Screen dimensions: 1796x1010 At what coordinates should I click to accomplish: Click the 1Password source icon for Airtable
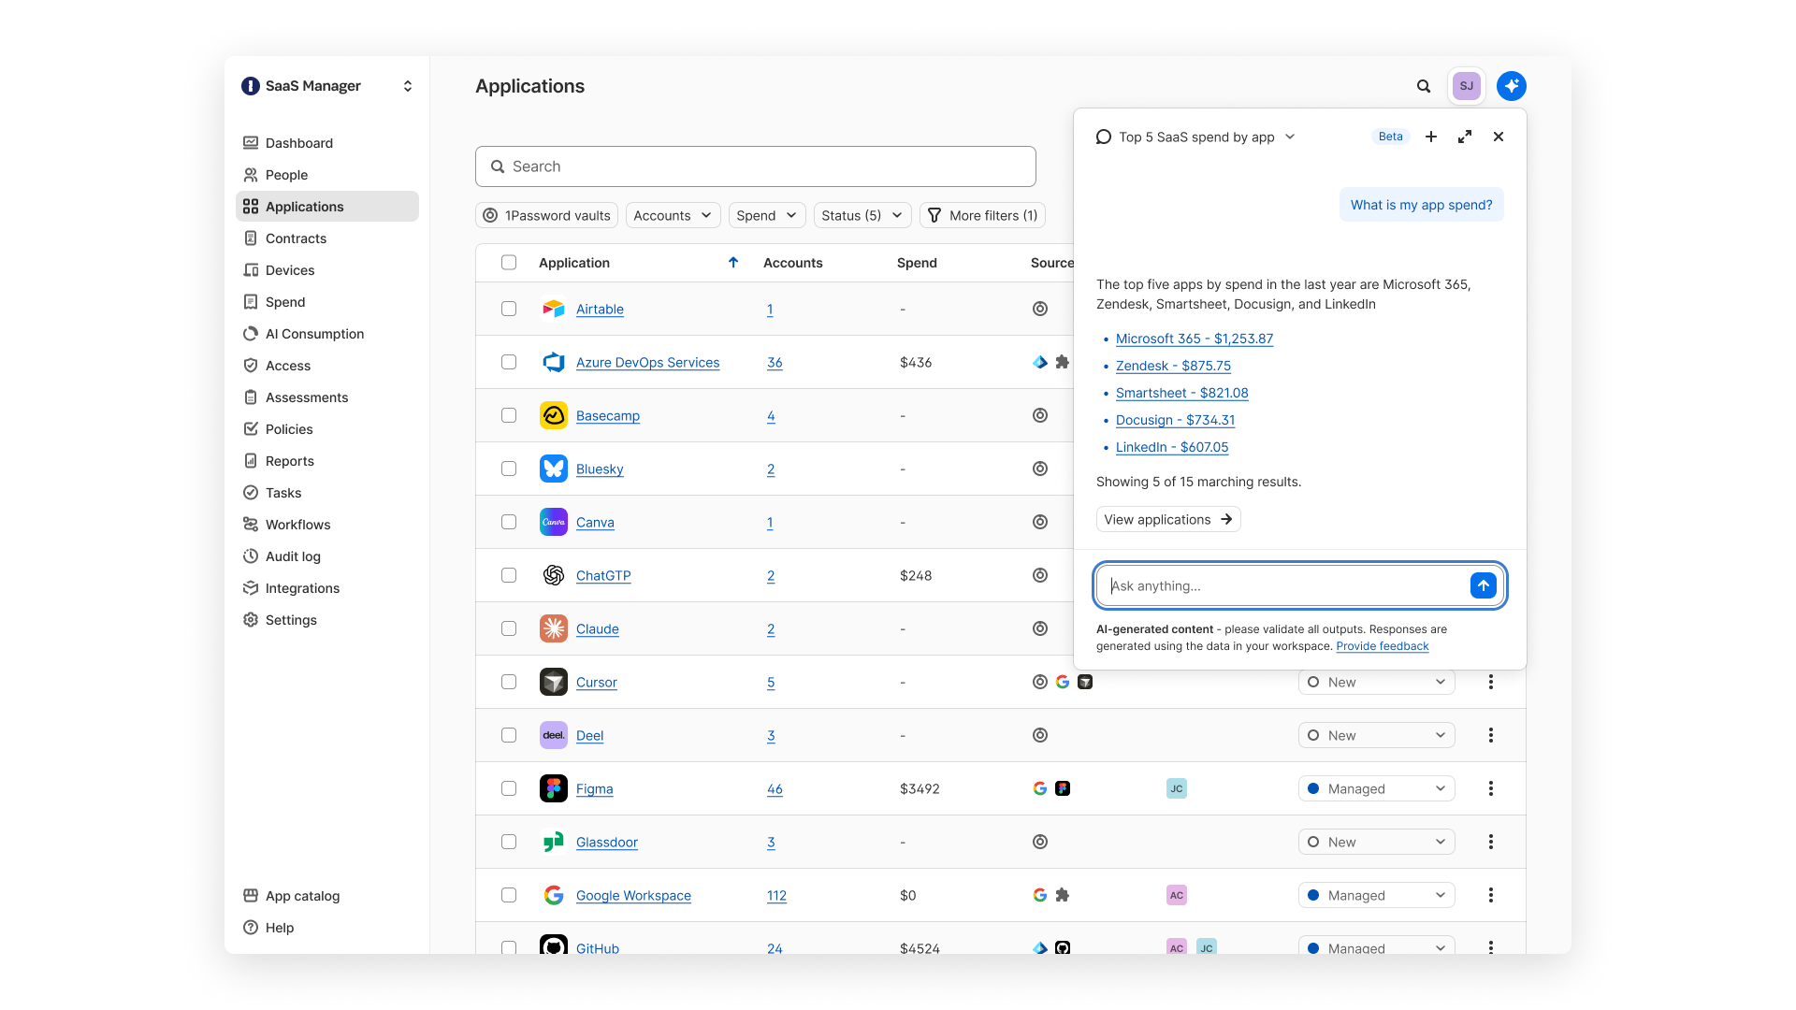tap(1040, 309)
